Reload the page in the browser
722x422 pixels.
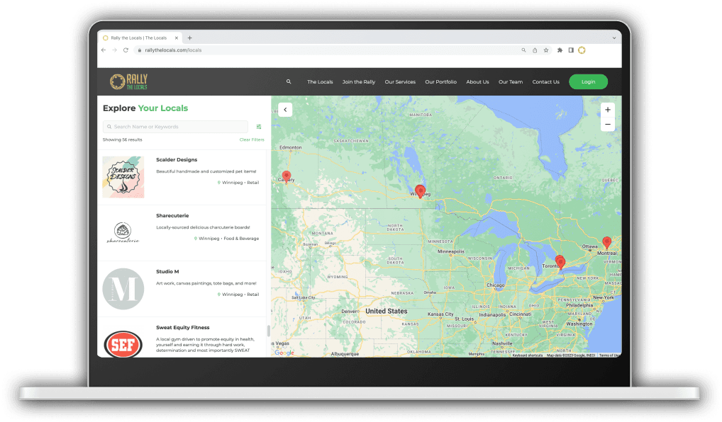126,50
